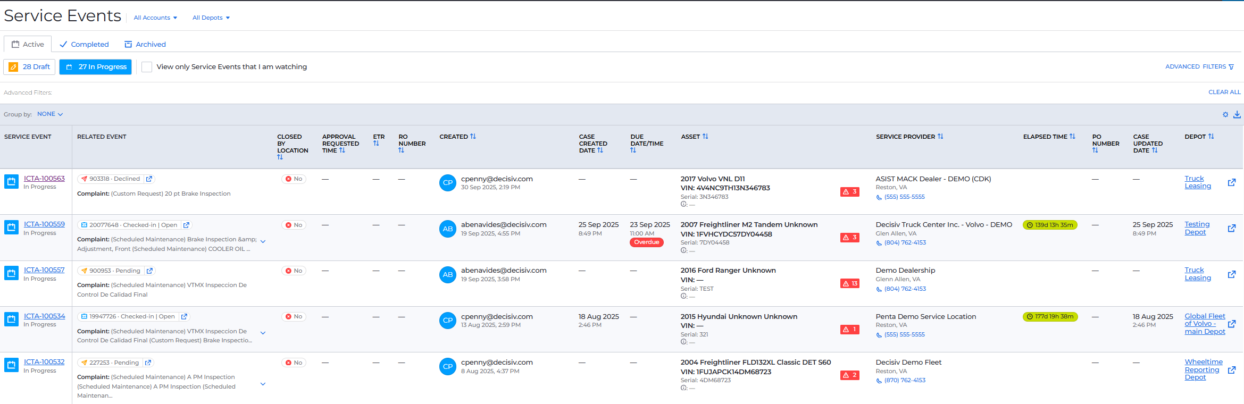Switch to Completed tab
Viewport: 1244px width, 404px height.
[x=84, y=44]
